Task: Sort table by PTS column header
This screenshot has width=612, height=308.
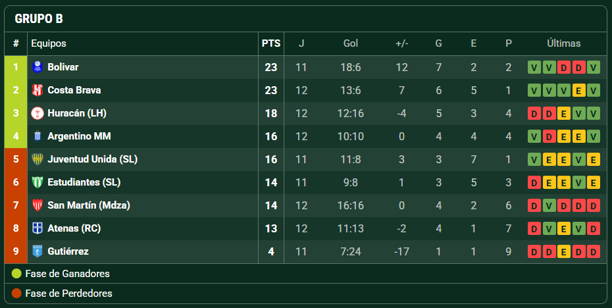Action: [271, 43]
